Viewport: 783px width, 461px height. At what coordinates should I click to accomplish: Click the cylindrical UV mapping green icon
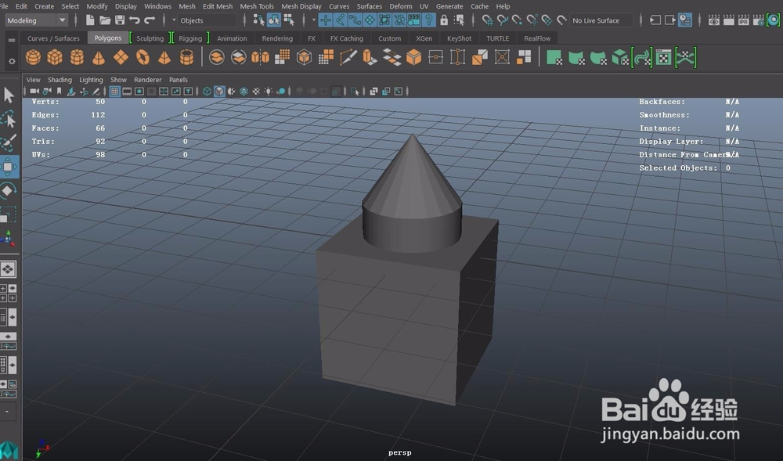[576, 57]
